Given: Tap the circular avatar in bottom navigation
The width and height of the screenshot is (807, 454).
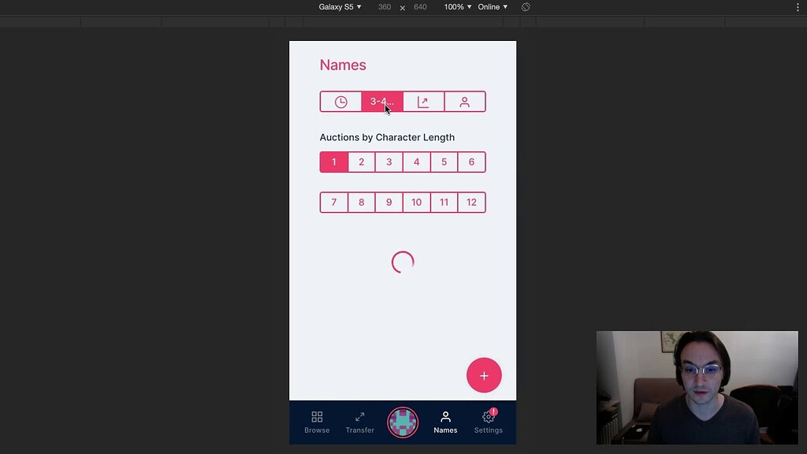Looking at the screenshot, I should (x=403, y=422).
